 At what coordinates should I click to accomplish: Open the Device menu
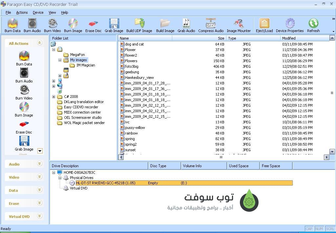pyautogui.click(x=38, y=12)
